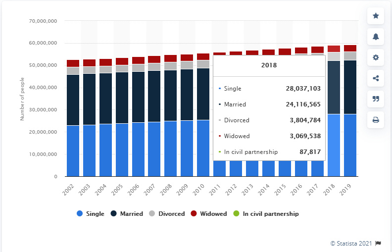This screenshot has width=392, height=252.
Task: Click the tooltip value 87,817
Action: click(x=310, y=152)
